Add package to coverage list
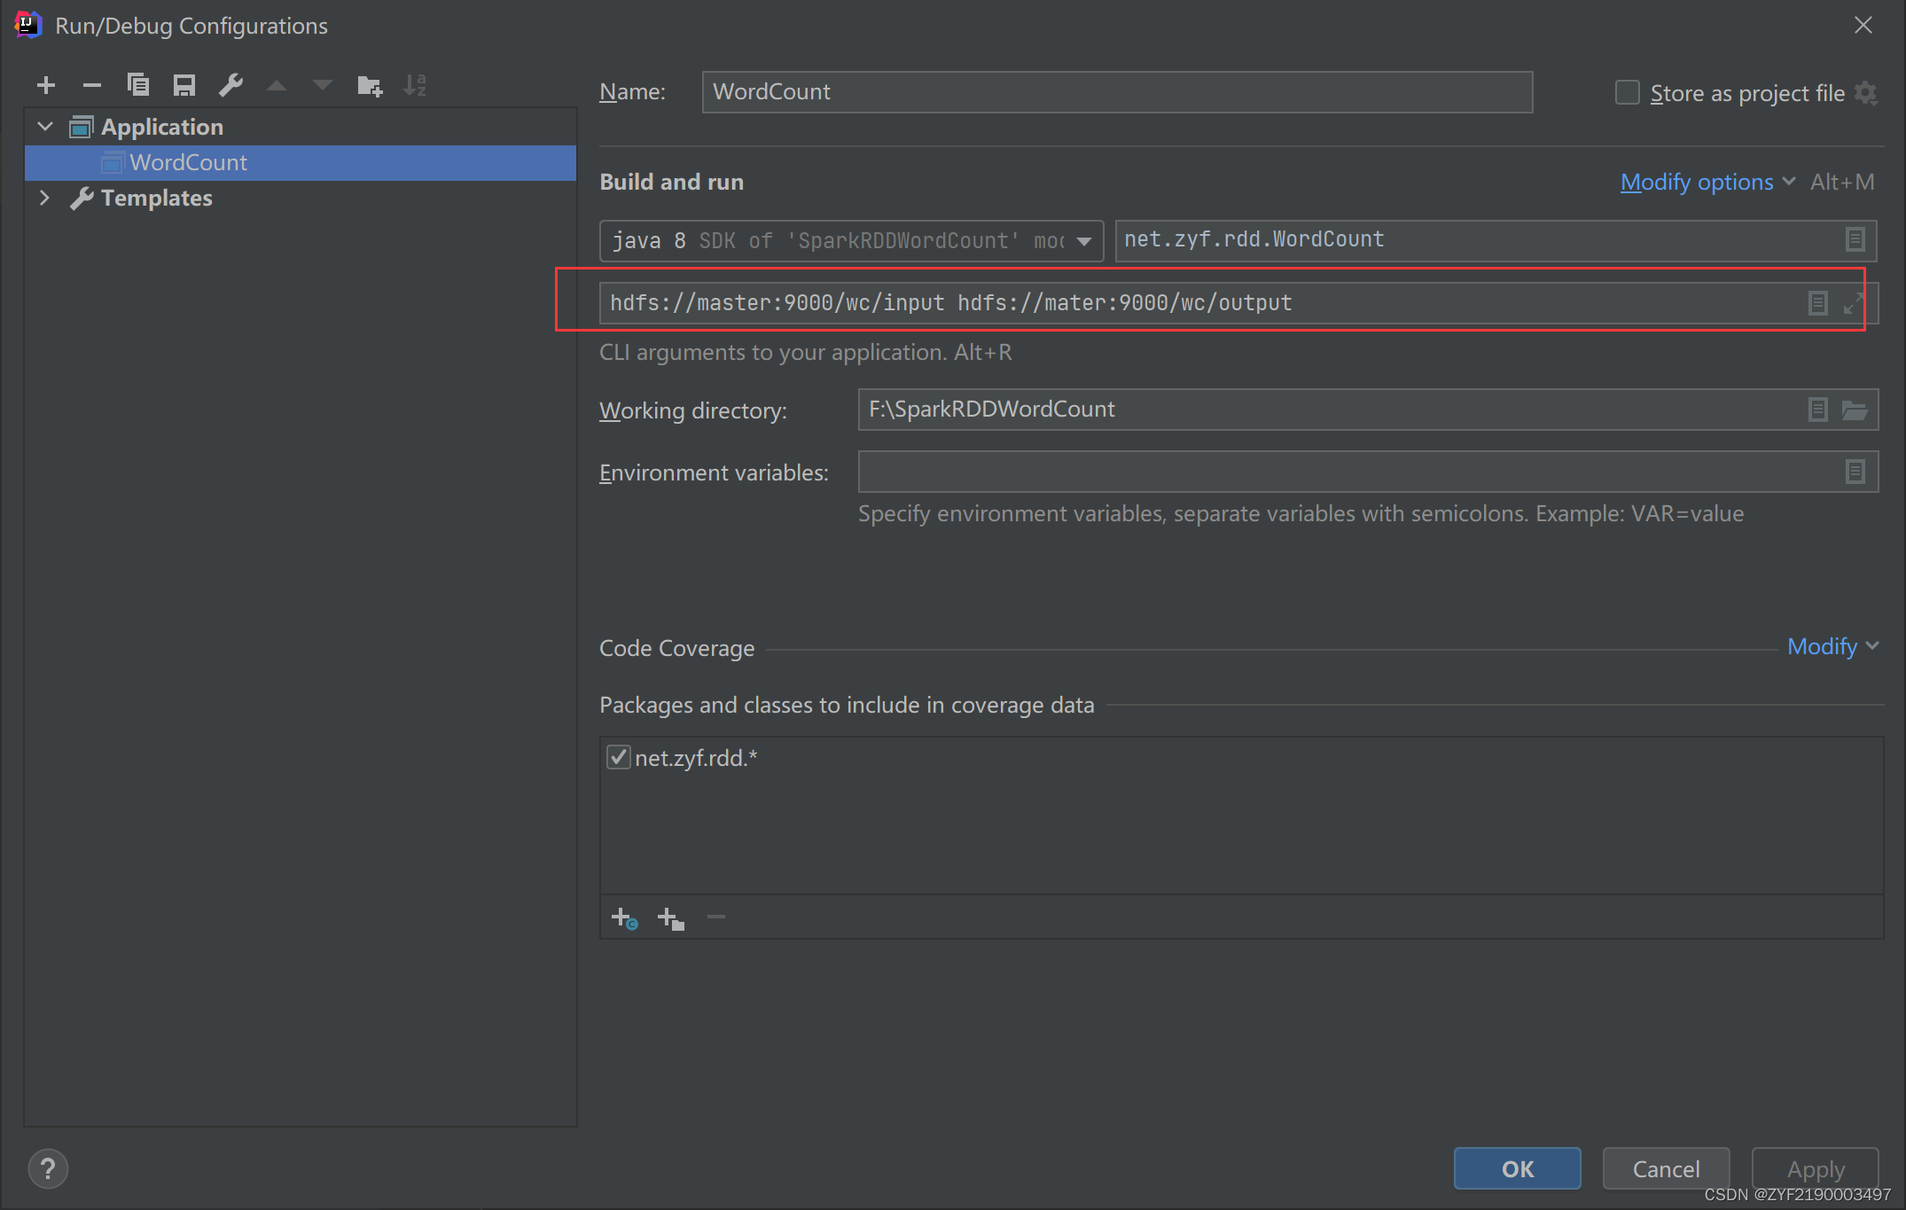 pos(671,918)
